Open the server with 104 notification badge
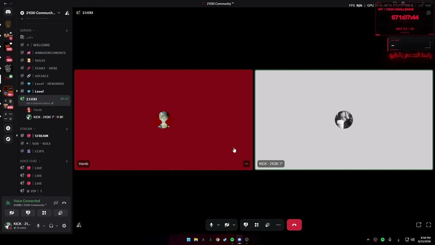435x245 pixels. click(x=8, y=57)
